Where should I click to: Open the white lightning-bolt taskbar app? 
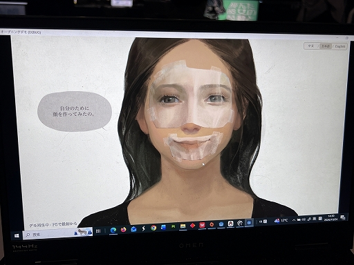click(144, 228)
